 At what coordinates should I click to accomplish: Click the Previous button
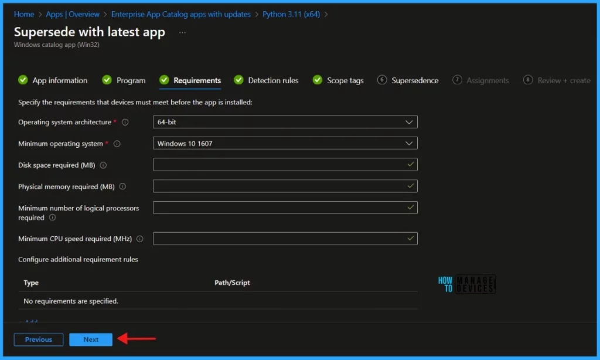(39, 339)
